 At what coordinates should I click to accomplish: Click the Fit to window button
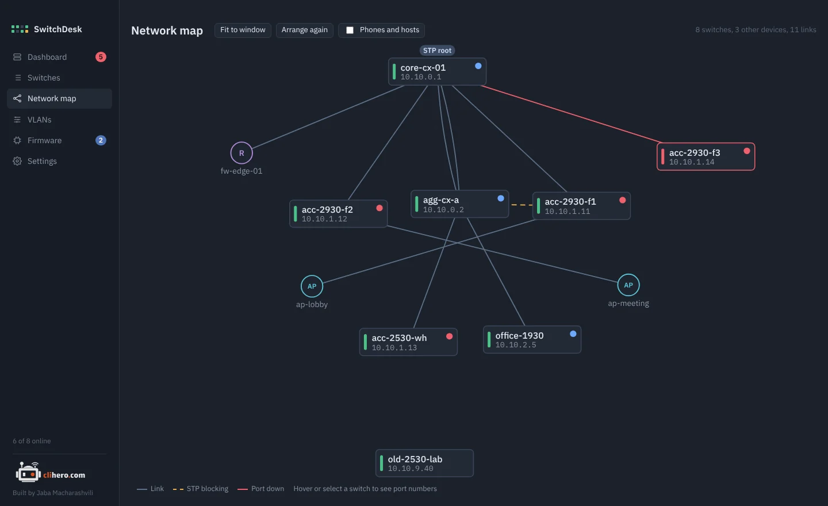tap(243, 30)
